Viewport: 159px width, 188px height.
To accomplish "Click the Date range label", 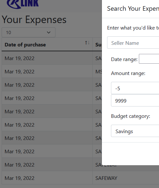I will 124,59.
